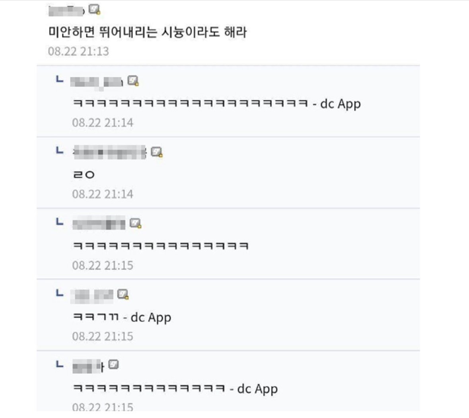
Task: Select the top comment "미안하면 뛰어내리는 시늉이라도 해라"
Action: (x=147, y=32)
